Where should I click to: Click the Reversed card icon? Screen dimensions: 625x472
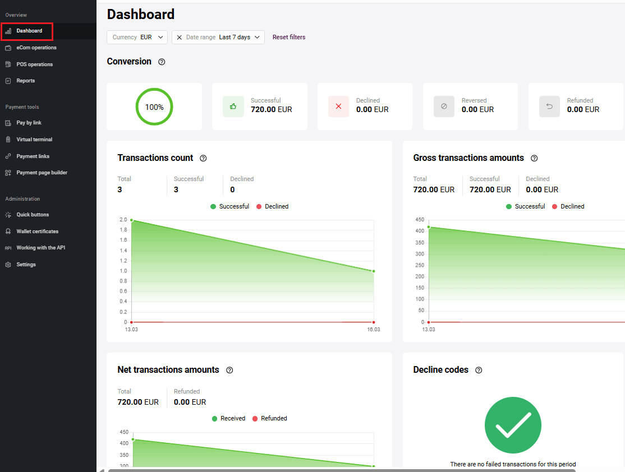coord(444,107)
